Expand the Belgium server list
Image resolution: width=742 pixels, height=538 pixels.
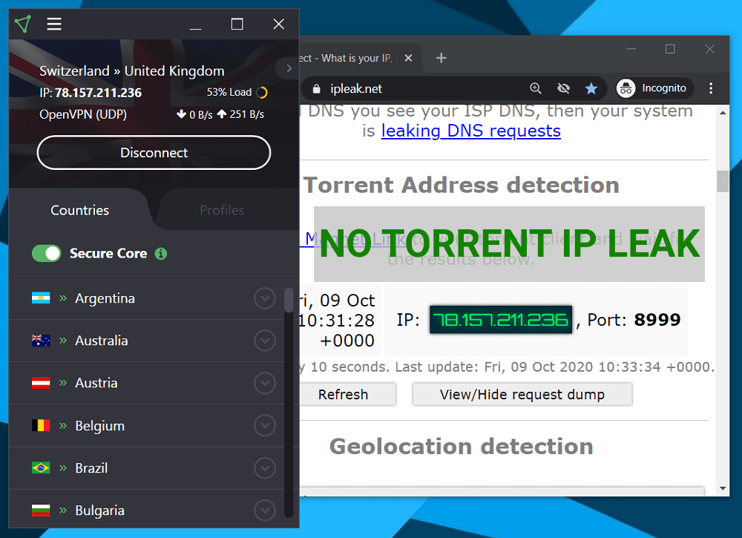pyautogui.click(x=265, y=425)
